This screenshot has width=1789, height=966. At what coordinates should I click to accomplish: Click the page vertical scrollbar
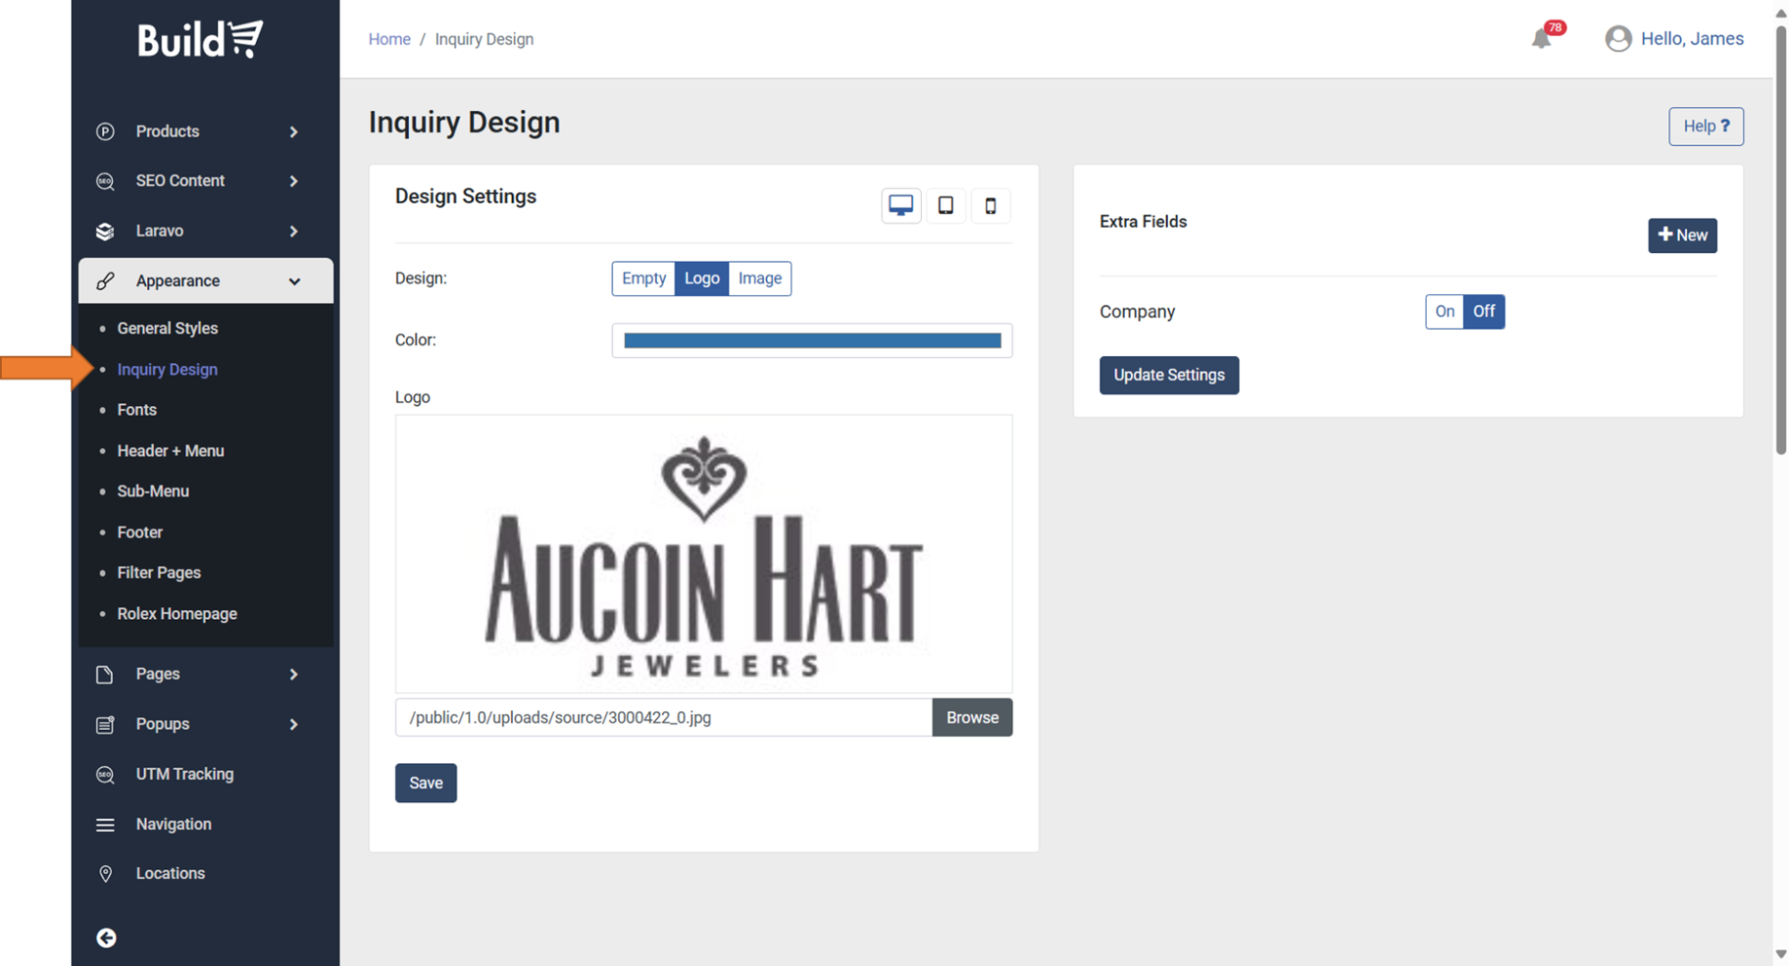coord(1780,240)
